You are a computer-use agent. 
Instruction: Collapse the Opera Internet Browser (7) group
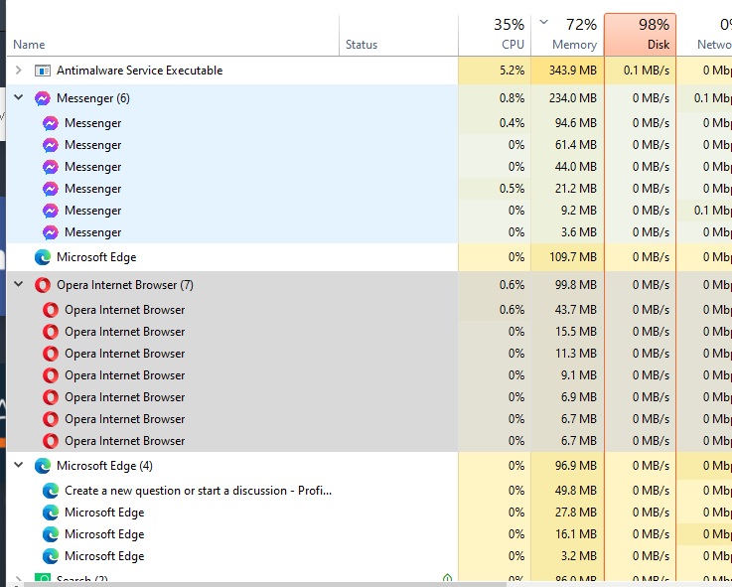(19, 284)
